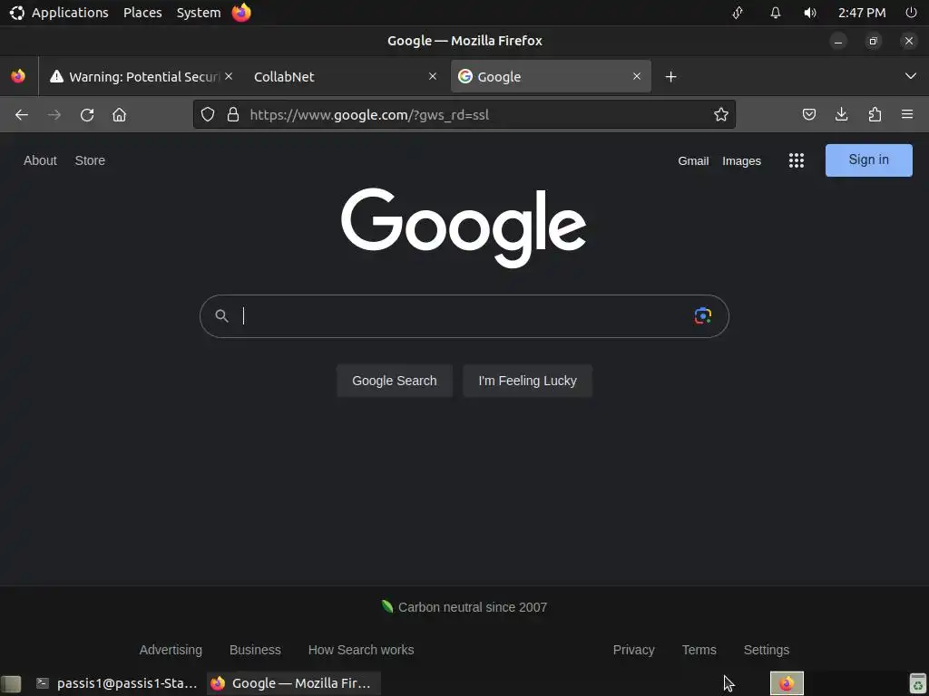Show the Downloads panel icon
The image size is (929, 696).
coord(841,114)
